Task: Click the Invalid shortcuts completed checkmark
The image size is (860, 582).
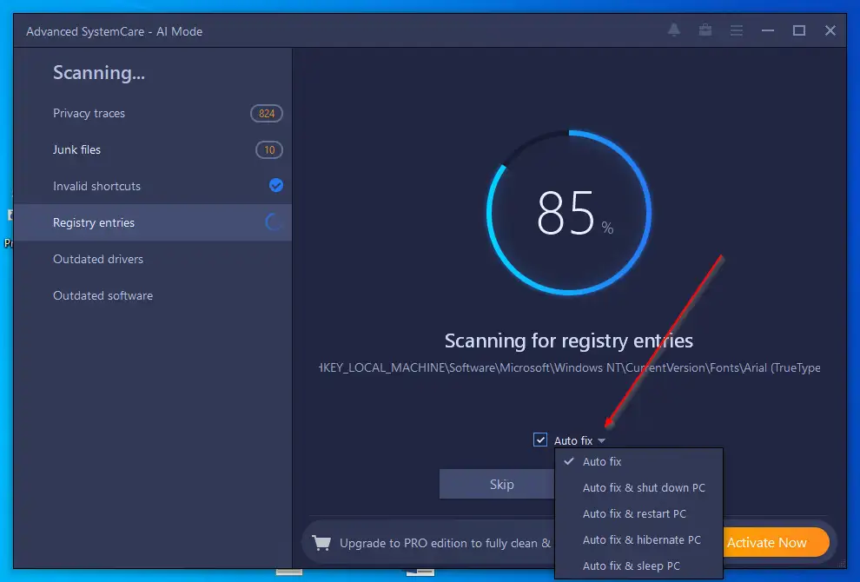Action: point(276,185)
